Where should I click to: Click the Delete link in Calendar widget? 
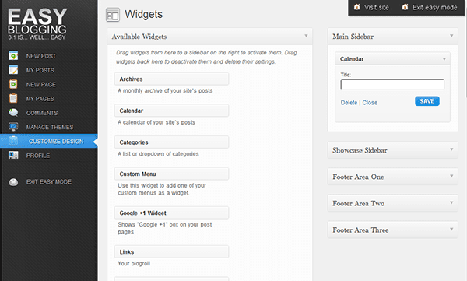[349, 103]
